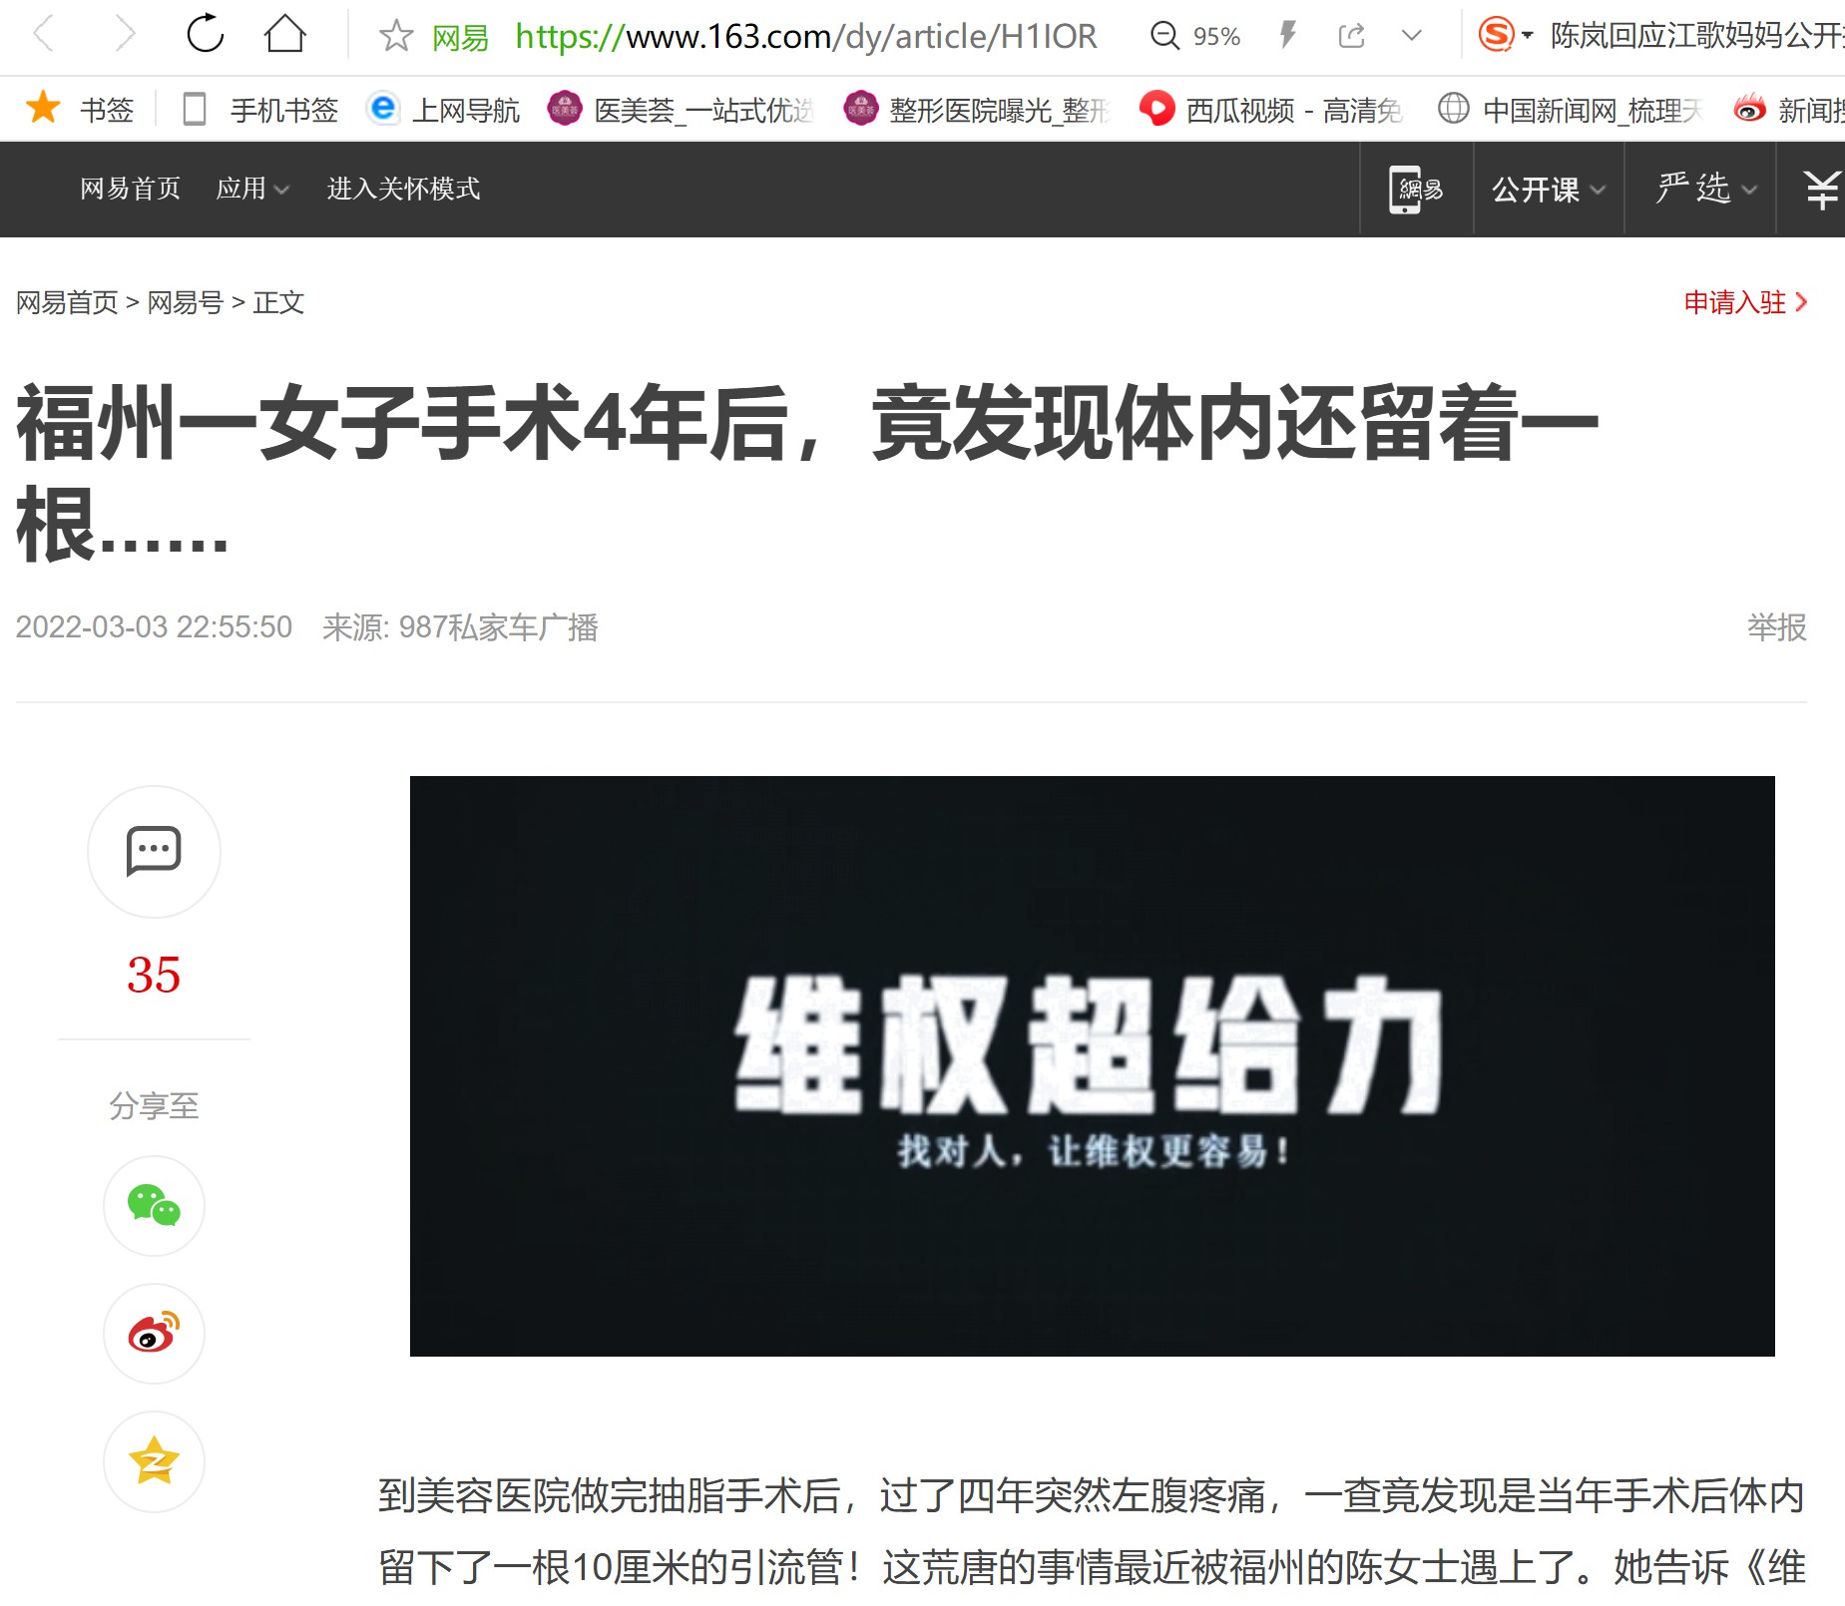This screenshot has height=1606, width=1845.
Task: Open the 中国新闻网 bookmark
Action: [1570, 109]
